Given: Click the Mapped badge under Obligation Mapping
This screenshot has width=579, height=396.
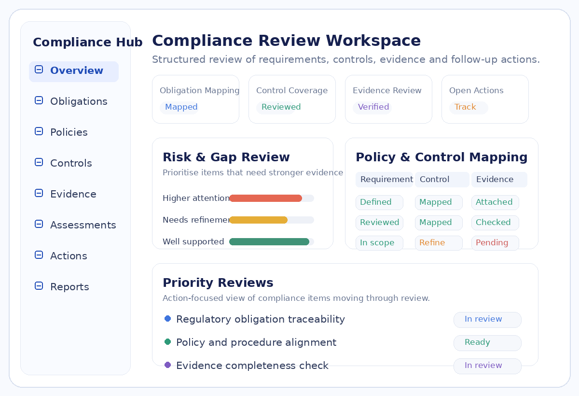Looking at the screenshot, I should (x=179, y=108).
